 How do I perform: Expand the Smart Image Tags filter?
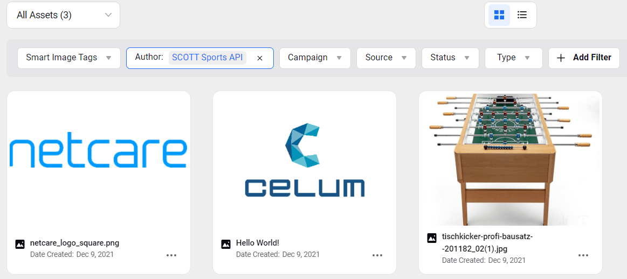[69, 58]
